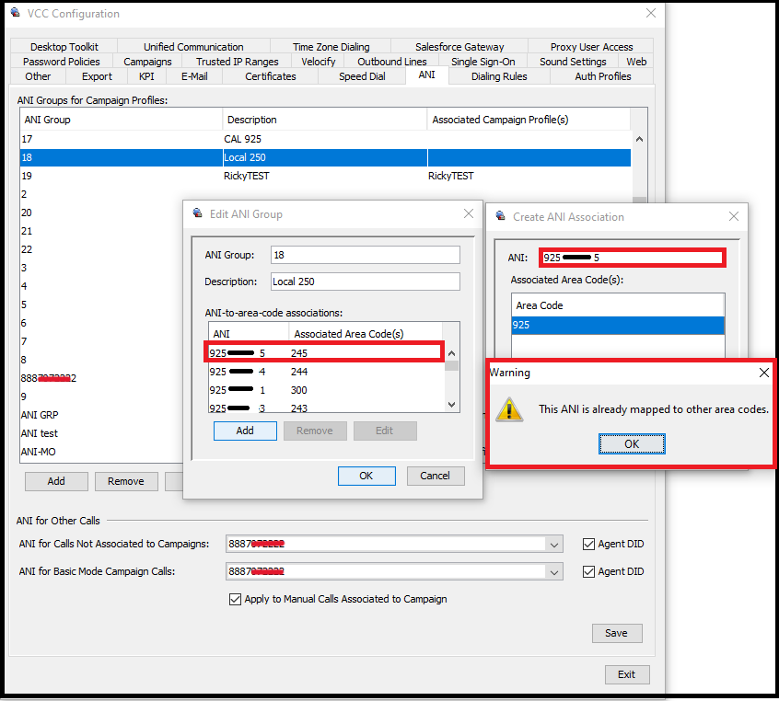This screenshot has width=779, height=701.
Task: Close the Create ANI Association dialog
Action: 734,216
